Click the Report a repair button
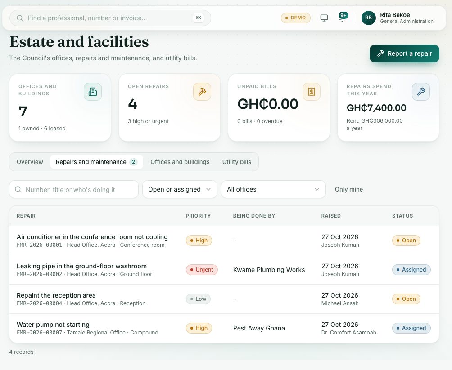Viewport: 452px width, 370px height. (x=404, y=53)
